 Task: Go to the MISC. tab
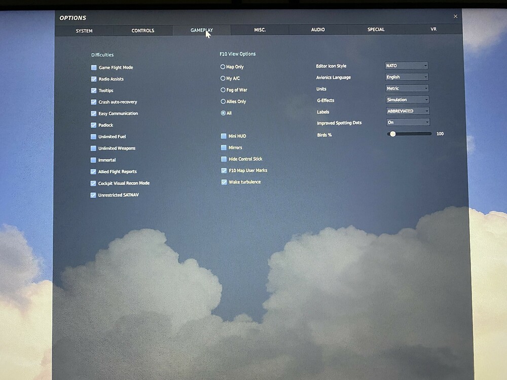260,30
